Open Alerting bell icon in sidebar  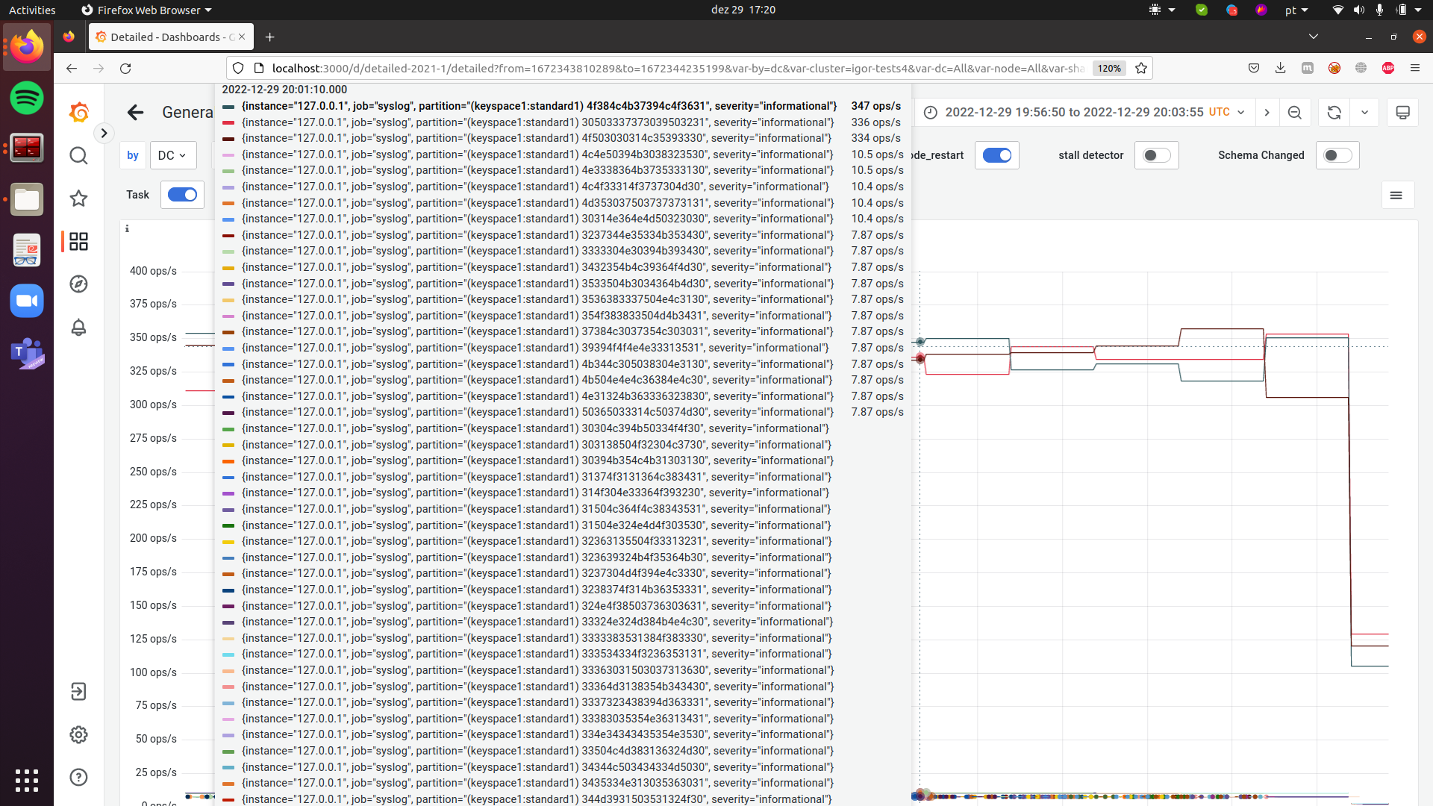pos(78,328)
